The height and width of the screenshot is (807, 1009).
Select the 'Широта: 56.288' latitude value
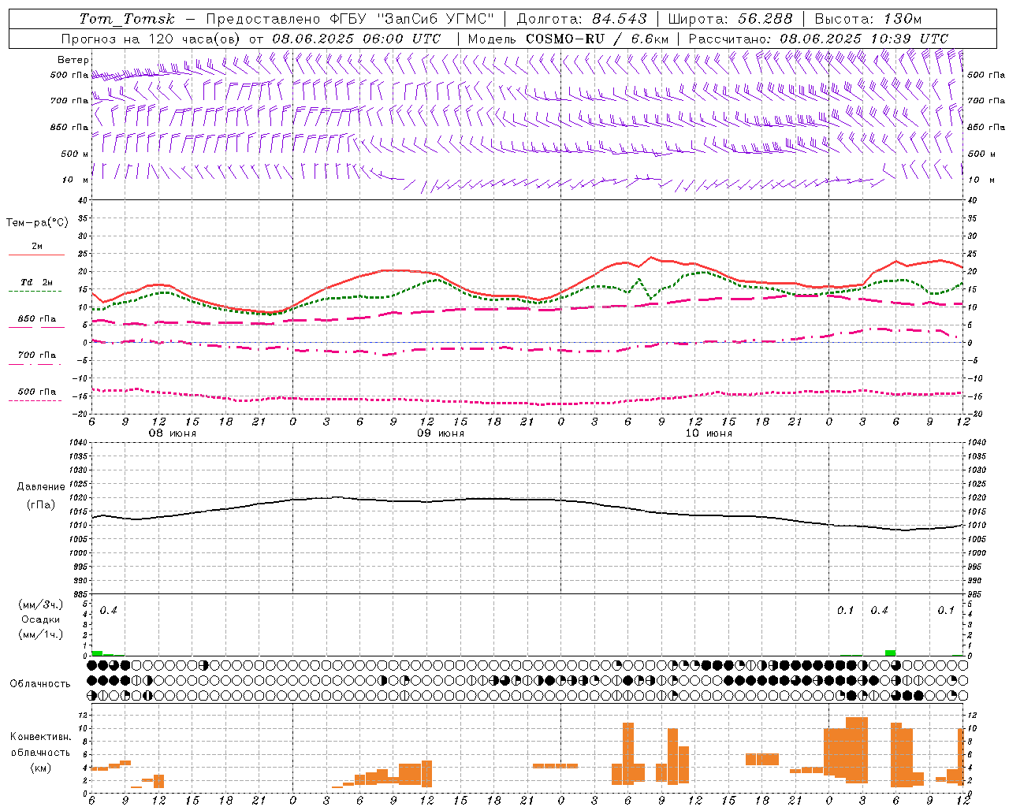point(730,19)
